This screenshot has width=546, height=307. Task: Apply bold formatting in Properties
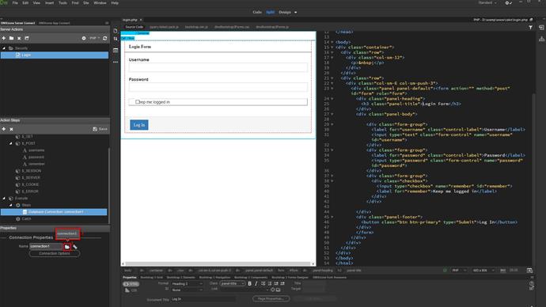point(250,284)
